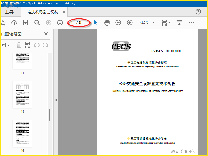Expand the page fit options dropdown arrow
The height and width of the screenshot is (156, 208).
170,23
